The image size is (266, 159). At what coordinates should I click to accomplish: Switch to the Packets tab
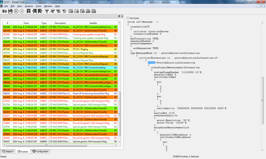pos(23,151)
